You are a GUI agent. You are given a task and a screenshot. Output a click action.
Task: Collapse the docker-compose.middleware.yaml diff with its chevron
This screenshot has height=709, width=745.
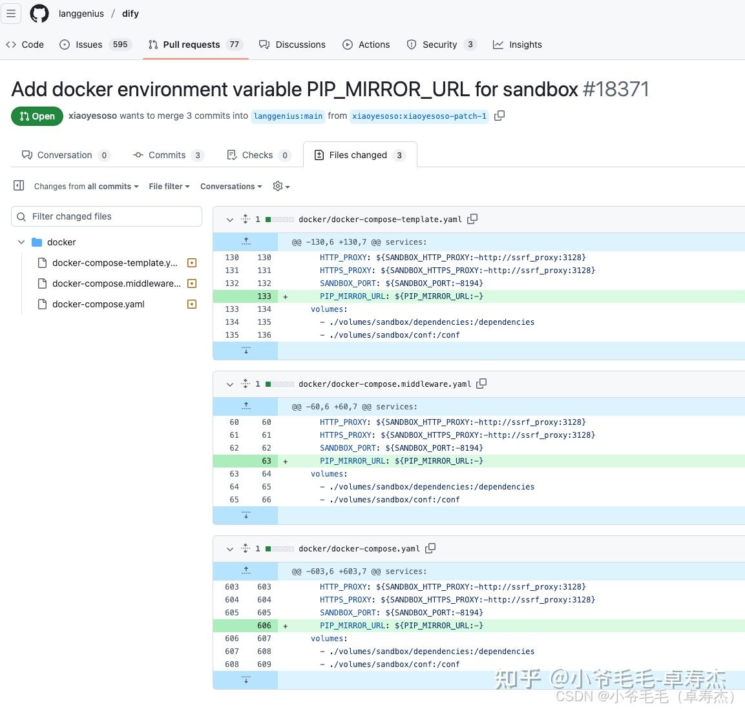tap(230, 384)
